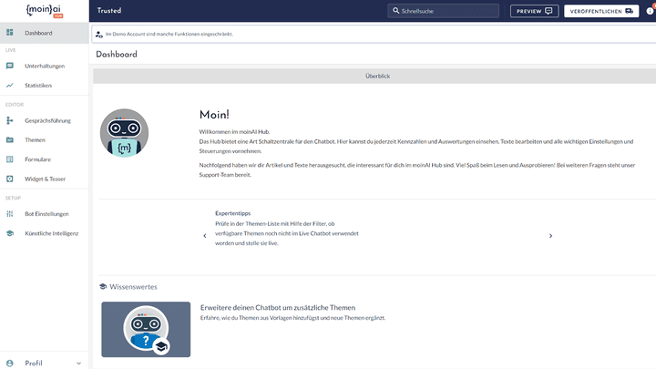
Task: Click the 'Moin!' welcome heading
Action: (x=214, y=115)
